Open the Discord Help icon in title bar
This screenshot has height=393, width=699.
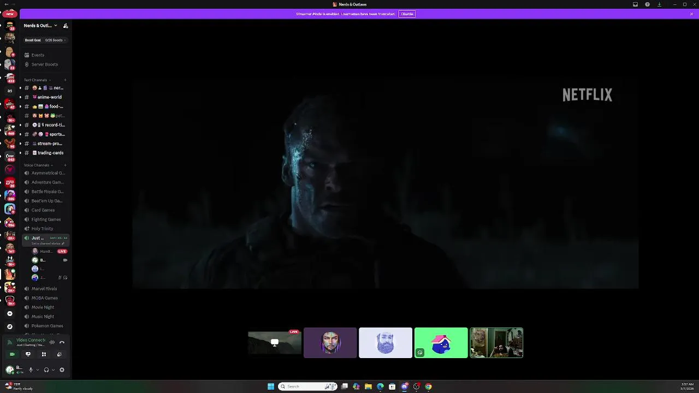pyautogui.click(x=647, y=4)
